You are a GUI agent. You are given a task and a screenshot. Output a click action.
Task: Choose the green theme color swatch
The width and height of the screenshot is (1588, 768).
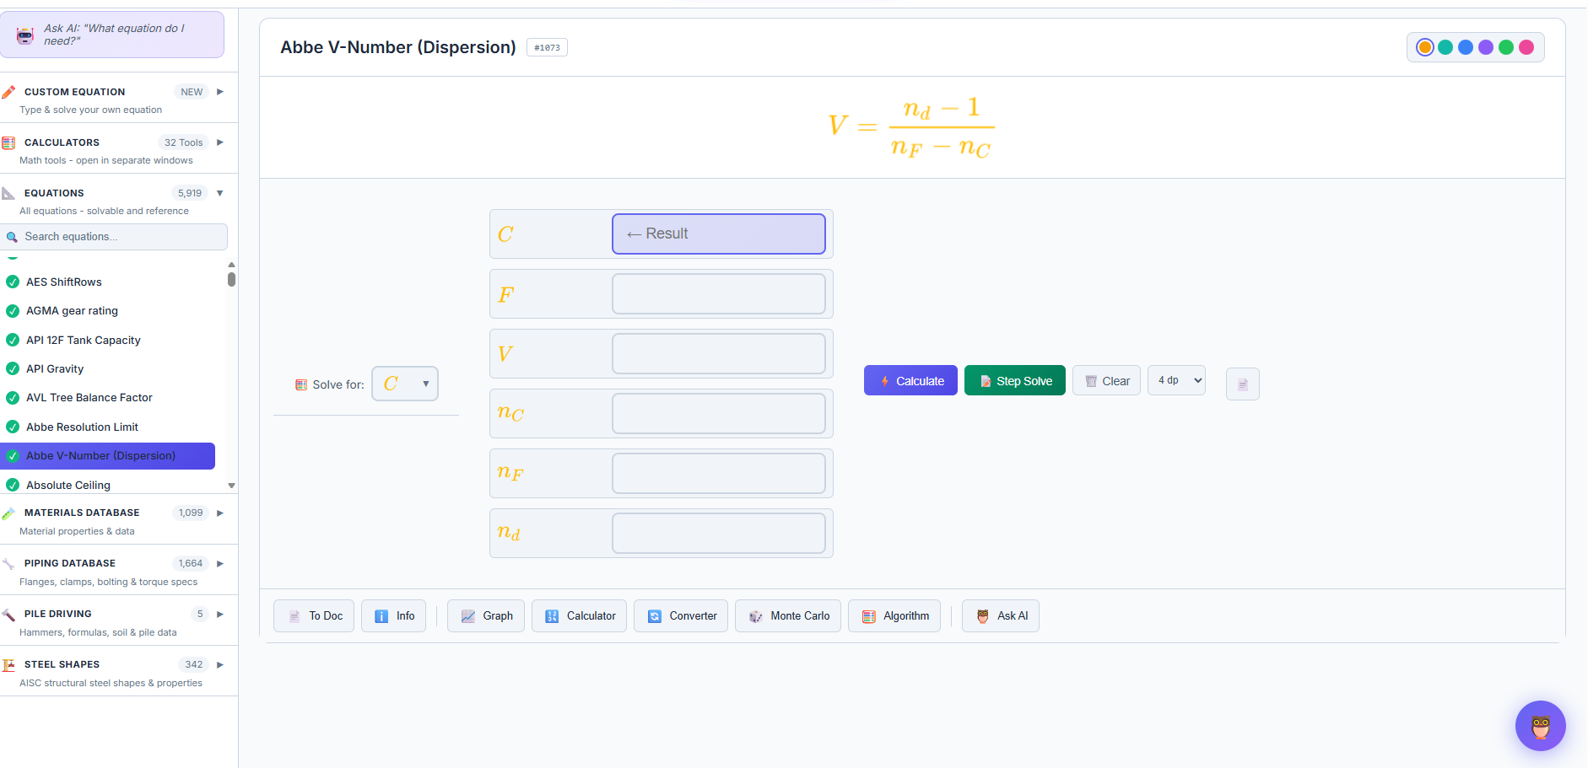click(1506, 47)
